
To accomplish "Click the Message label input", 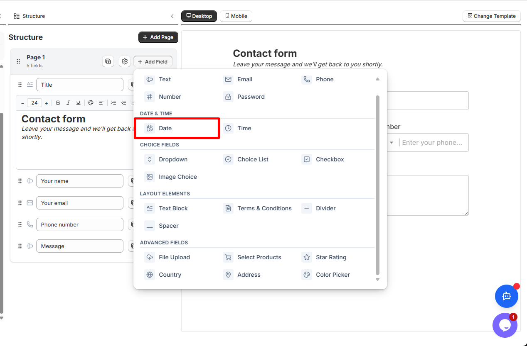I will [x=80, y=246].
